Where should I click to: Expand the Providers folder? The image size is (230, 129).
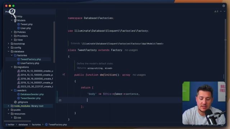pyautogui.click(x=11, y=36)
